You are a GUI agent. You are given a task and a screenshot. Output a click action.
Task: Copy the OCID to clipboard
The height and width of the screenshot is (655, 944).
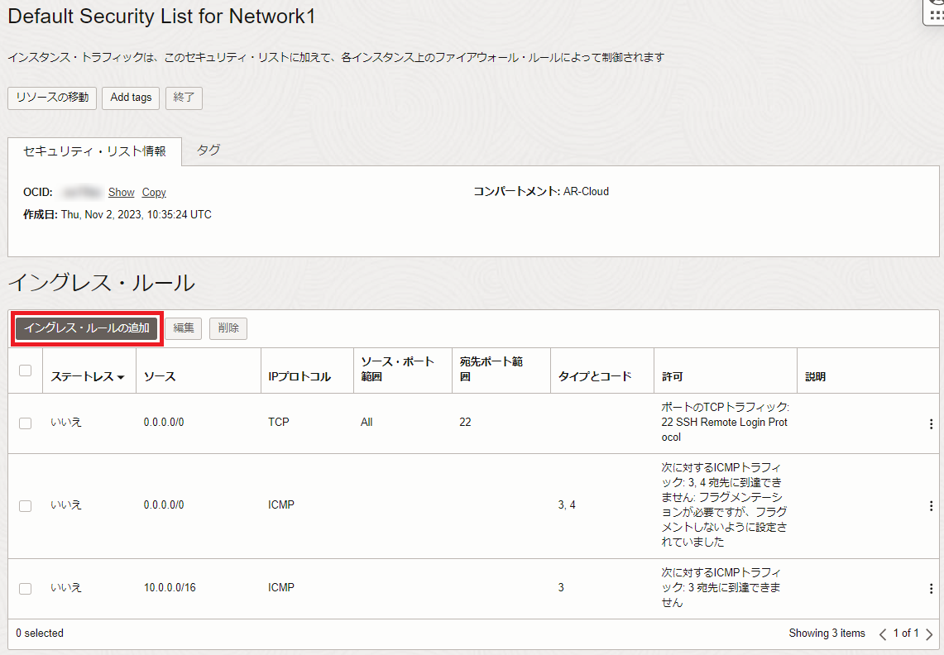click(x=154, y=192)
